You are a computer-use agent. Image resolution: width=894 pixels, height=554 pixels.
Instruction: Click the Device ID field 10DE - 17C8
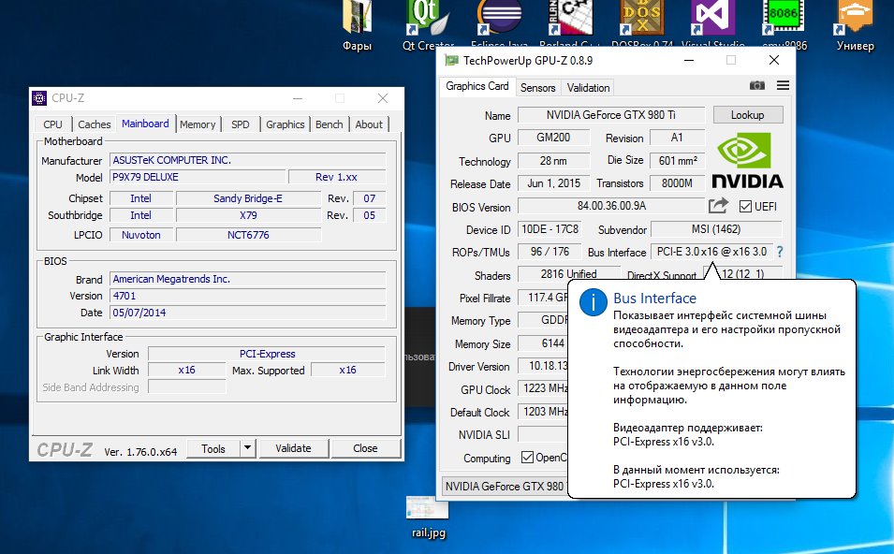(x=550, y=229)
